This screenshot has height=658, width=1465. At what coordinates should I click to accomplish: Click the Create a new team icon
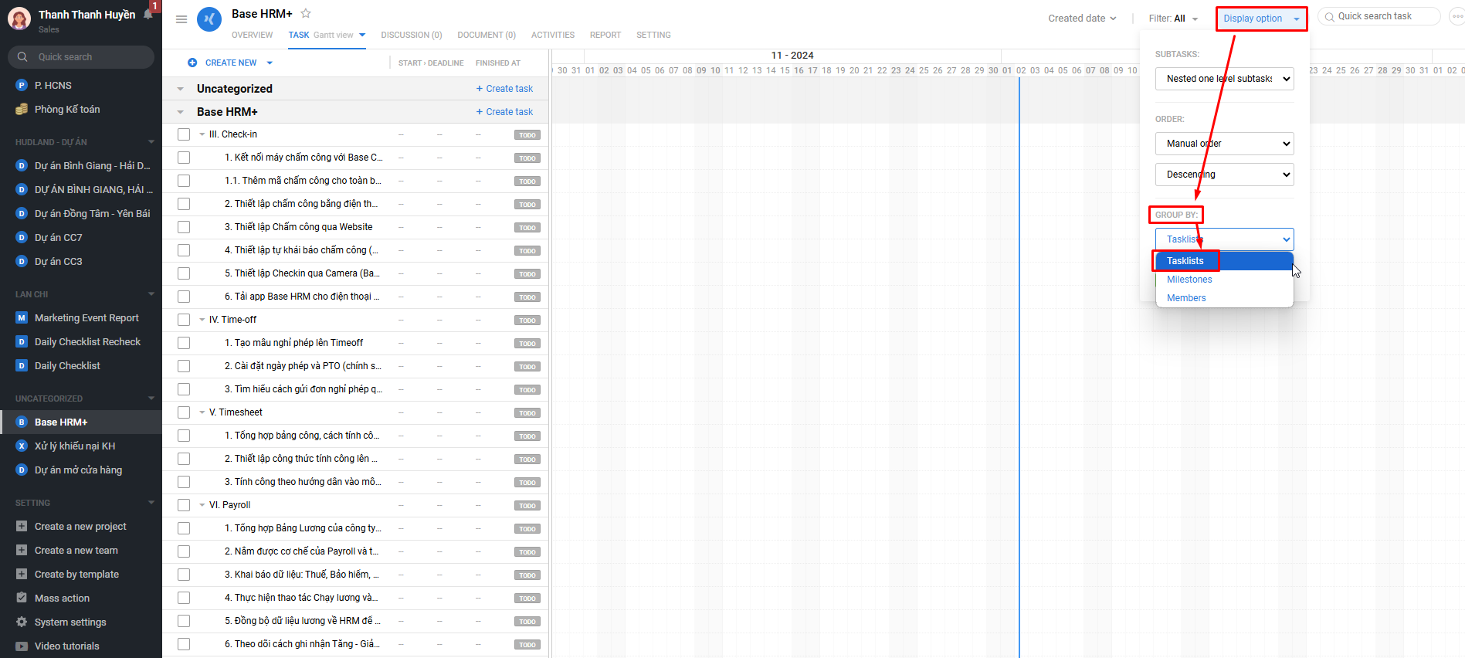pos(22,550)
